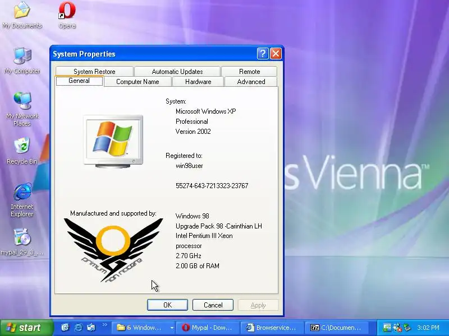
Task: Switch to the System Restore tab
Action: coord(94,72)
